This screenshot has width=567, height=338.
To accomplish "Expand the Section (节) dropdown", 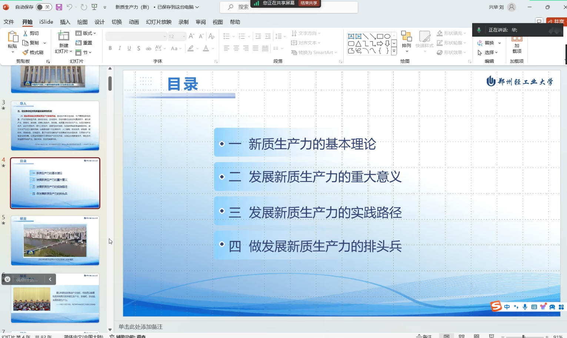I will [84, 53].
